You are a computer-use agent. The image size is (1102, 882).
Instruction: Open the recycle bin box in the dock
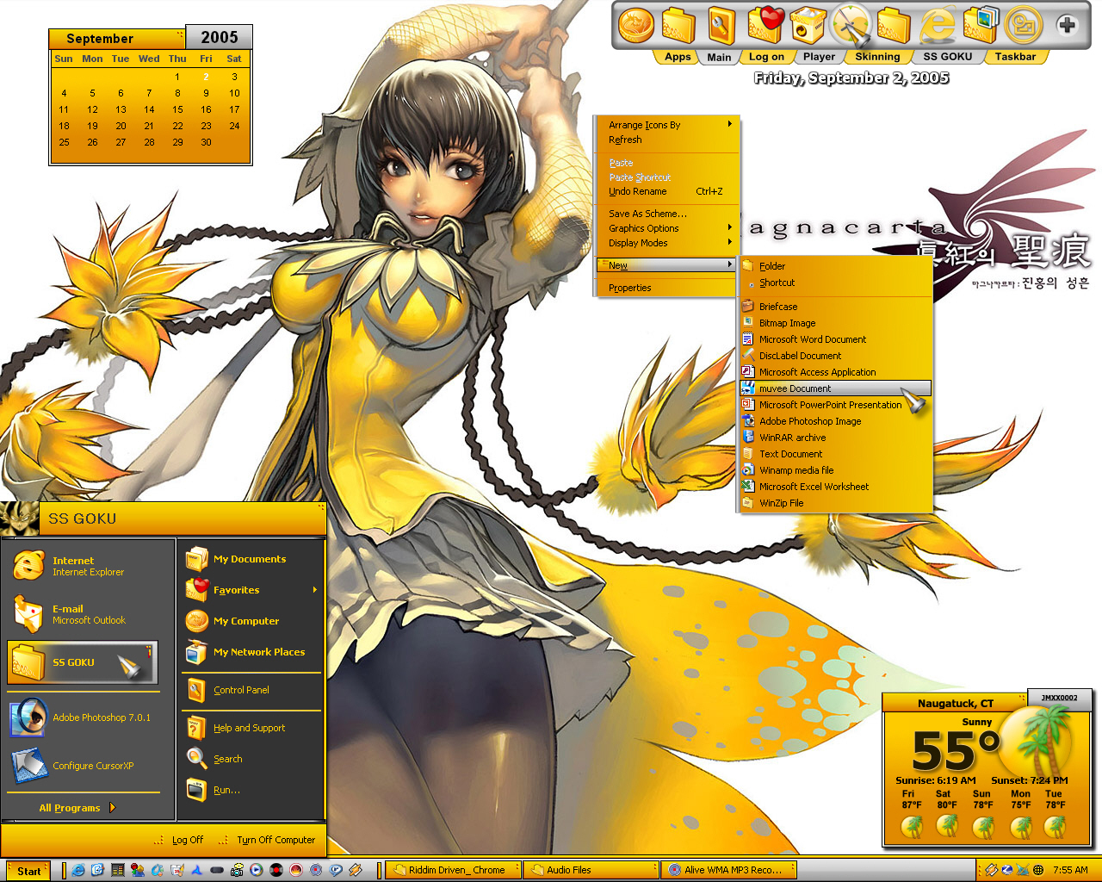click(x=808, y=24)
